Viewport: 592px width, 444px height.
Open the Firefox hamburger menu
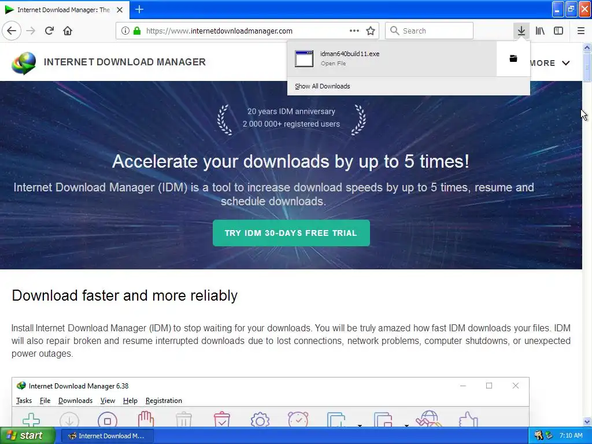point(581,31)
